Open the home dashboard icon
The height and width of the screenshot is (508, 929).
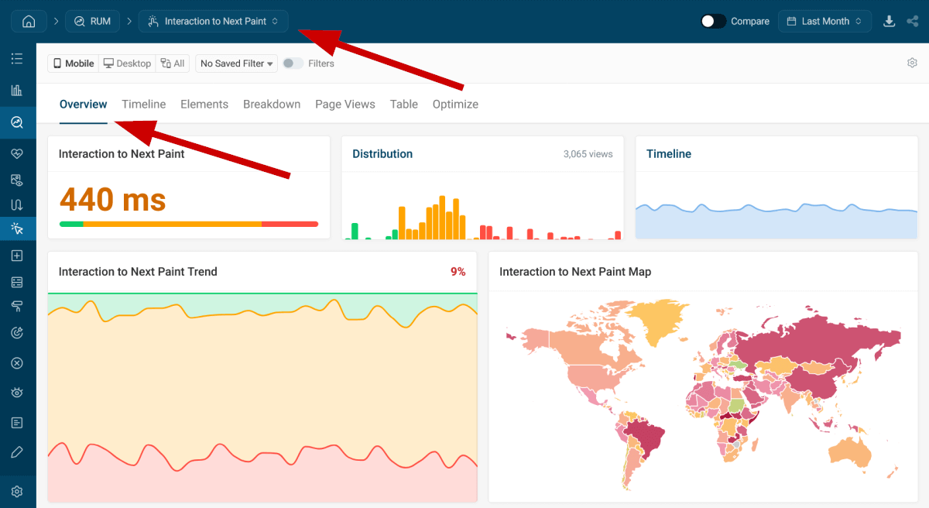28,21
